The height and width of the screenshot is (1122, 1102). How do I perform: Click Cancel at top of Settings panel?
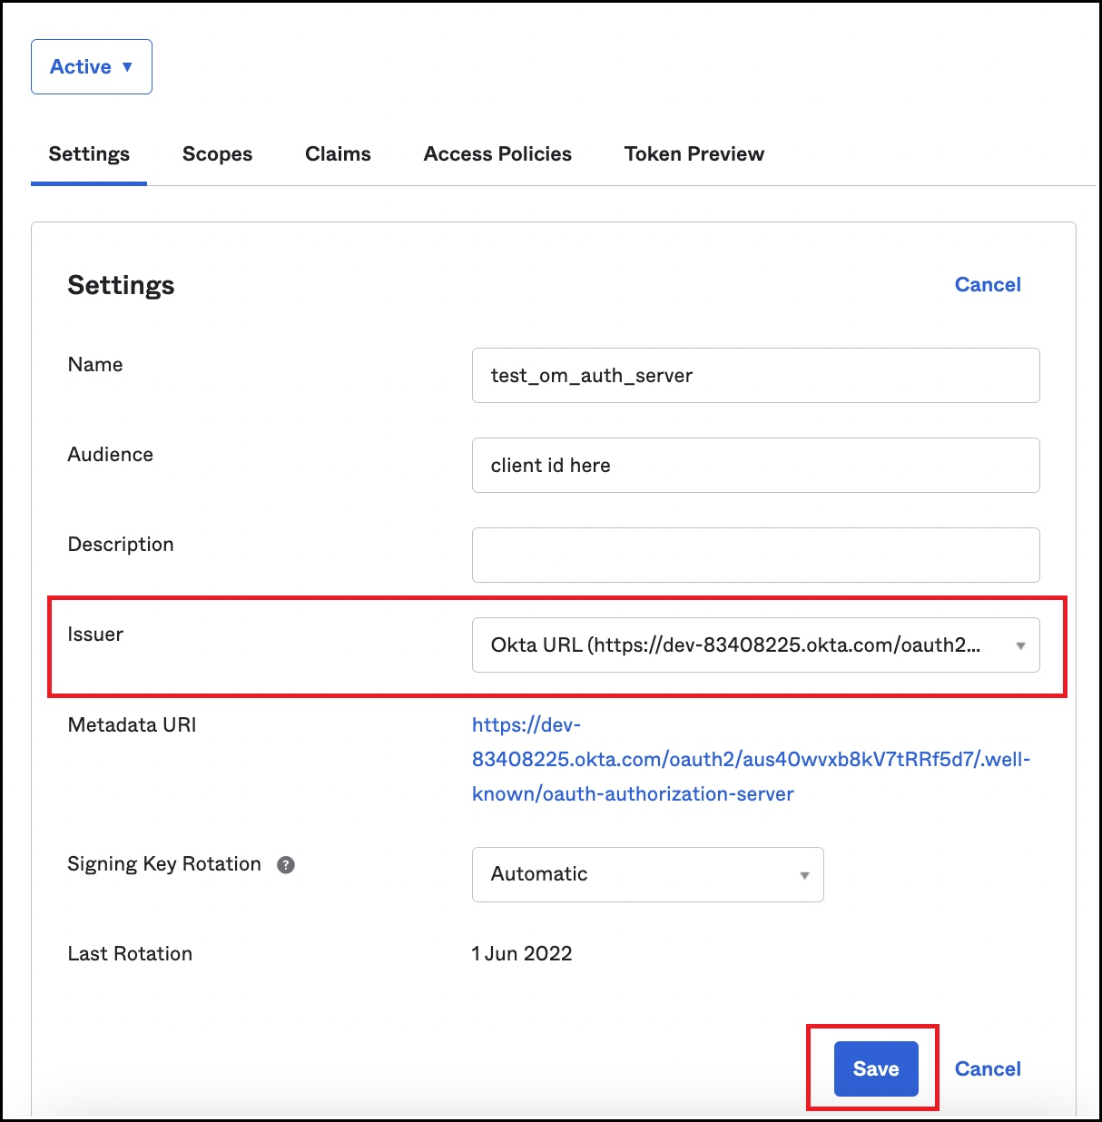(988, 284)
